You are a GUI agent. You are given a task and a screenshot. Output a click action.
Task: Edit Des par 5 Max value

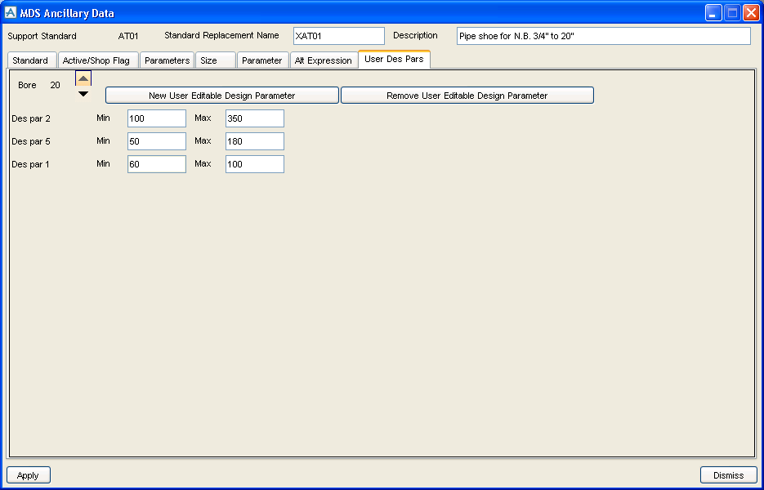[255, 141]
